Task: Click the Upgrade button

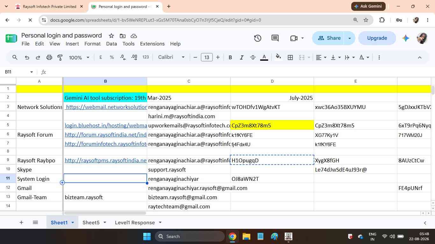Action: (377, 38)
